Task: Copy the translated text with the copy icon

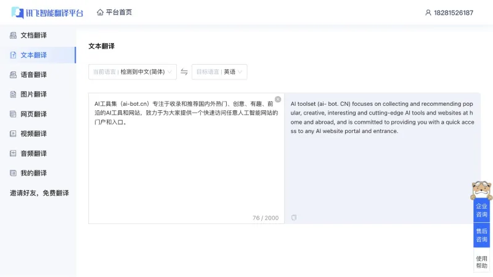Action: point(294,217)
